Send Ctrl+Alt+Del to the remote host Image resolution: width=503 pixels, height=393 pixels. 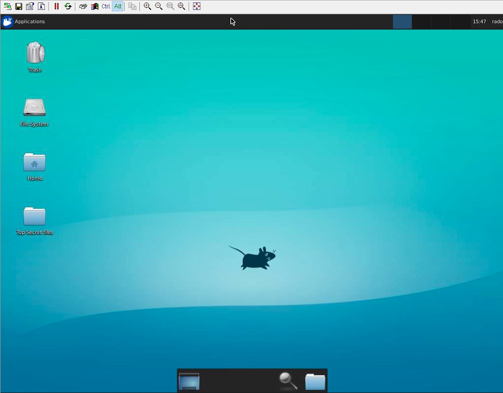click(x=83, y=6)
